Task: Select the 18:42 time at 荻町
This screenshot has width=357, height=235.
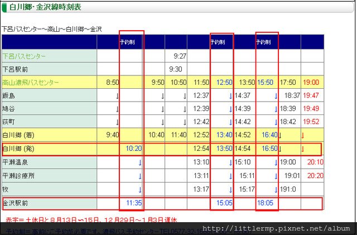Action: click(288, 122)
